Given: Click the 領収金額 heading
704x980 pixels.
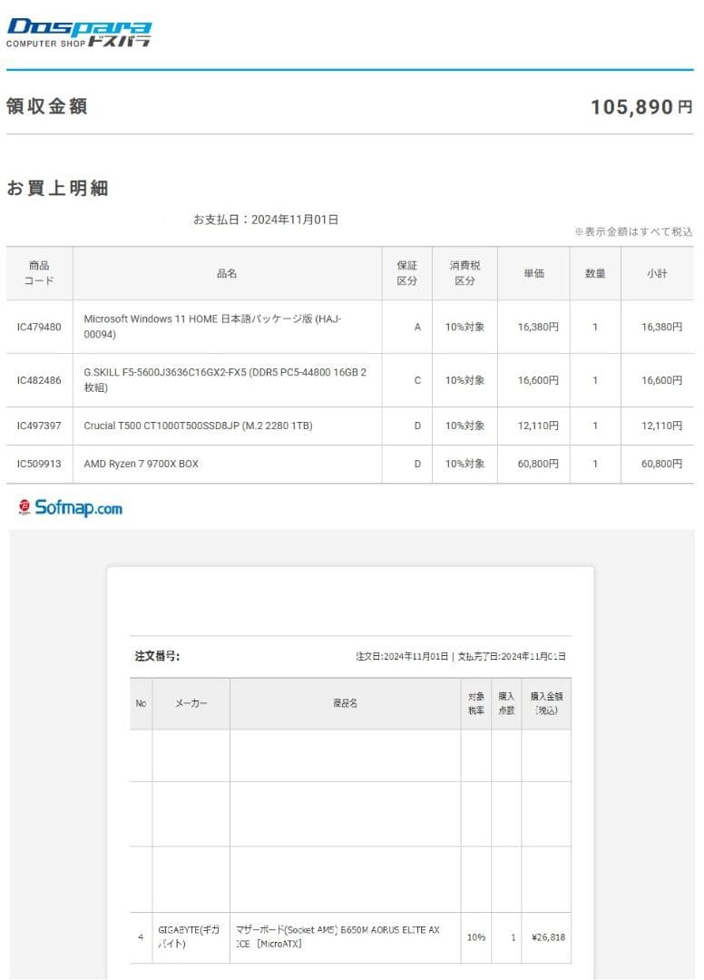Looking at the screenshot, I should [47, 106].
